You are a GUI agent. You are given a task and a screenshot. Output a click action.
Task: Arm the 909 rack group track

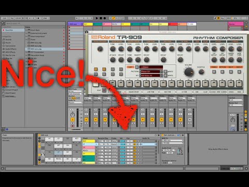[73, 126]
